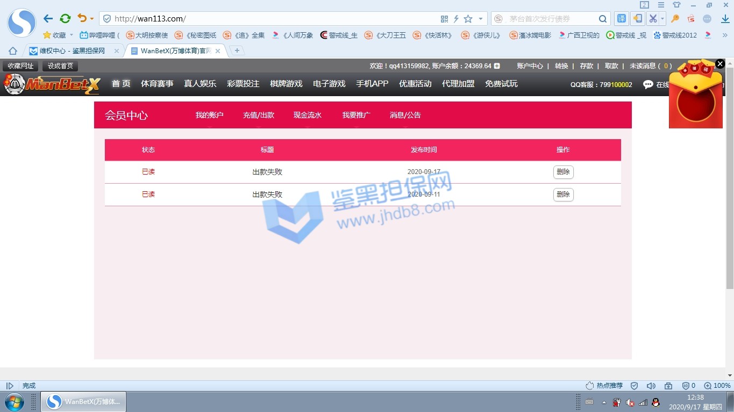Click the browser home icon

click(13, 51)
